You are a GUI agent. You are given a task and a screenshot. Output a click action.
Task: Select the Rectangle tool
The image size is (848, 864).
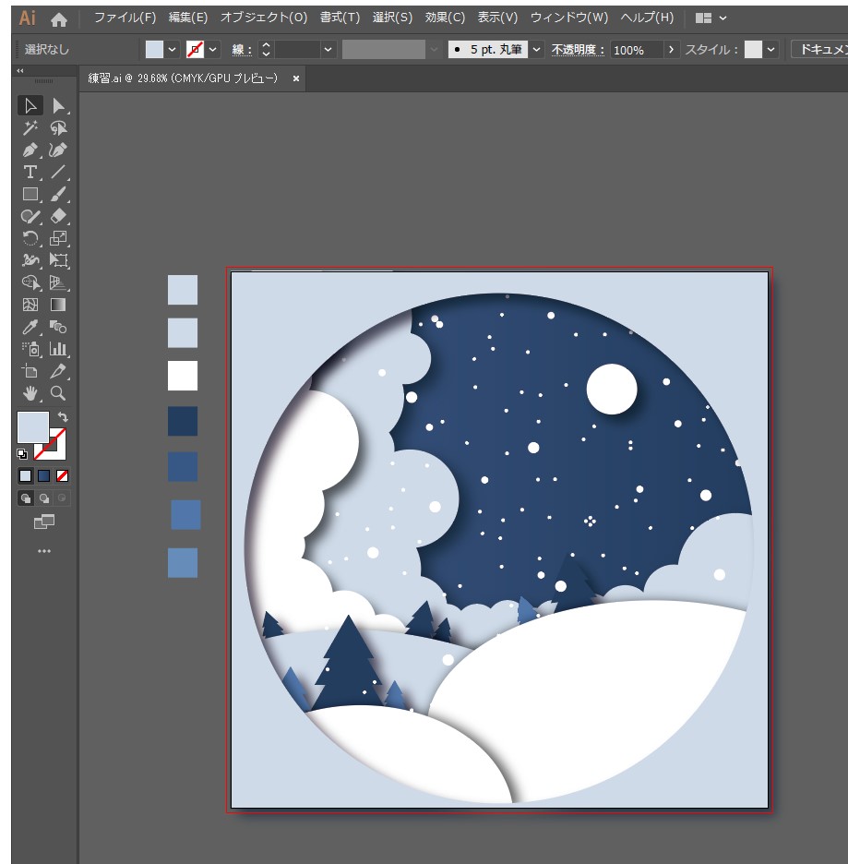coord(30,194)
